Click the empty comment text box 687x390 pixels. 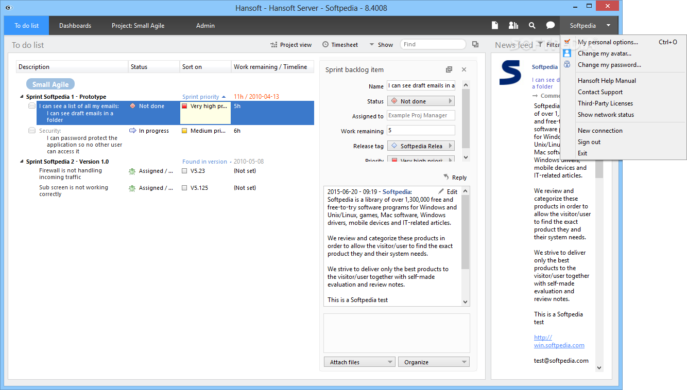(x=397, y=332)
